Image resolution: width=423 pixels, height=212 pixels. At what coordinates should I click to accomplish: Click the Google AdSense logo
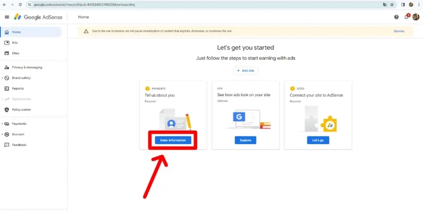coord(38,17)
